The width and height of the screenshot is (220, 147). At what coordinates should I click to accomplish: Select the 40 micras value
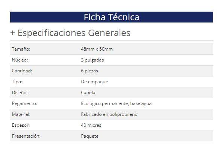pyautogui.click(x=91, y=125)
